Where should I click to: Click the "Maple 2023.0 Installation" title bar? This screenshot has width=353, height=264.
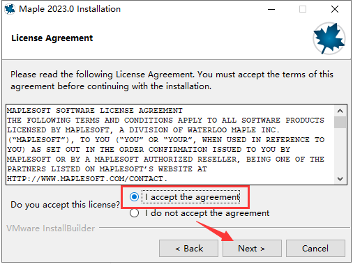click(x=70, y=9)
